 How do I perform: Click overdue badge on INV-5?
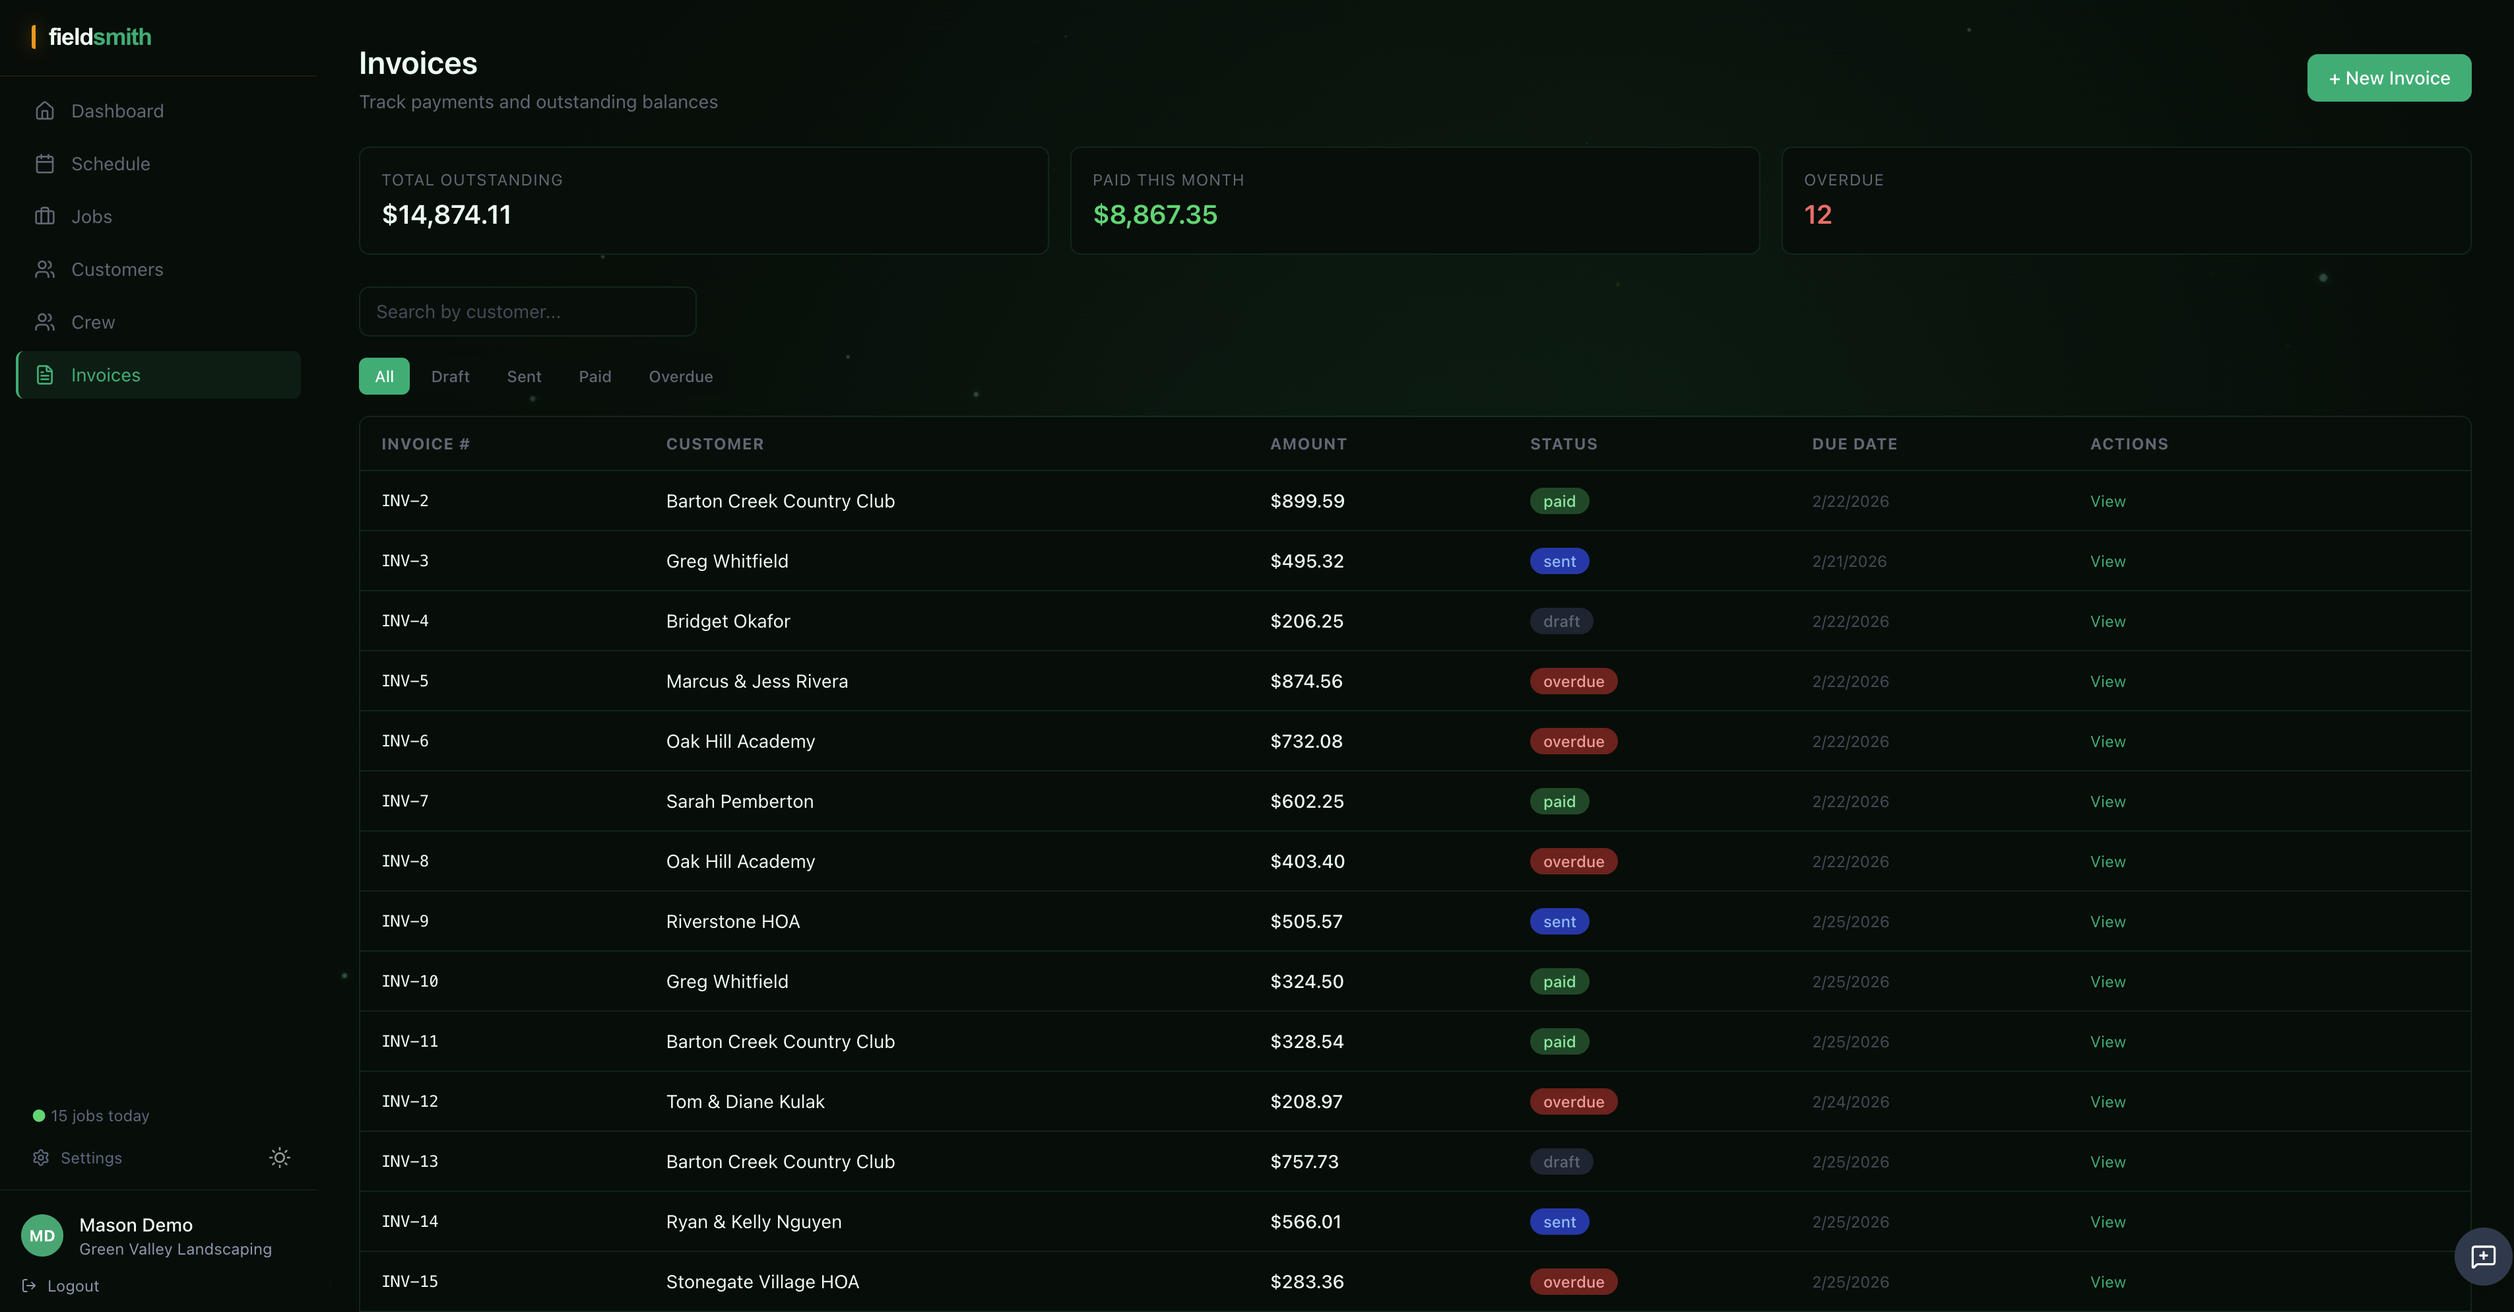click(x=1573, y=681)
